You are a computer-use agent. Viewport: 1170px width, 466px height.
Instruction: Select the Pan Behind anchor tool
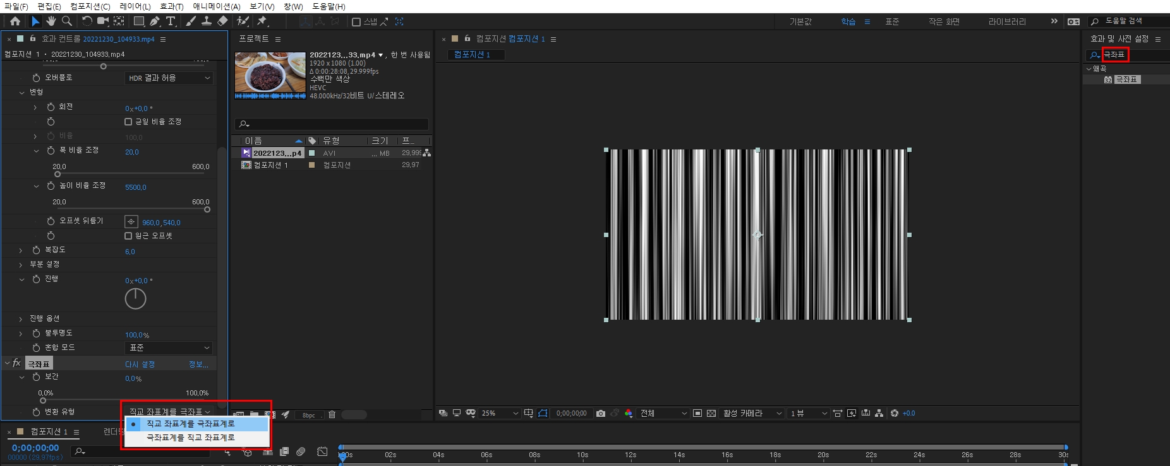pyautogui.click(x=119, y=21)
